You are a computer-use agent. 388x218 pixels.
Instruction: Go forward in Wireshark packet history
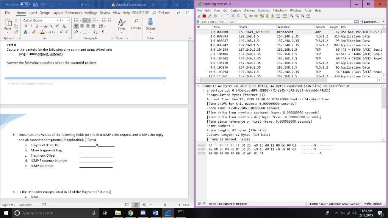256,16
